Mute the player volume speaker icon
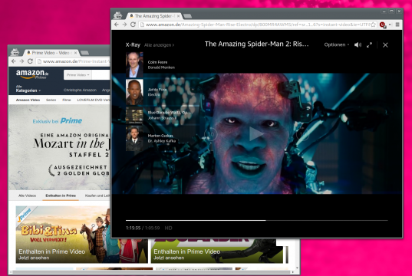 [x=358, y=45]
